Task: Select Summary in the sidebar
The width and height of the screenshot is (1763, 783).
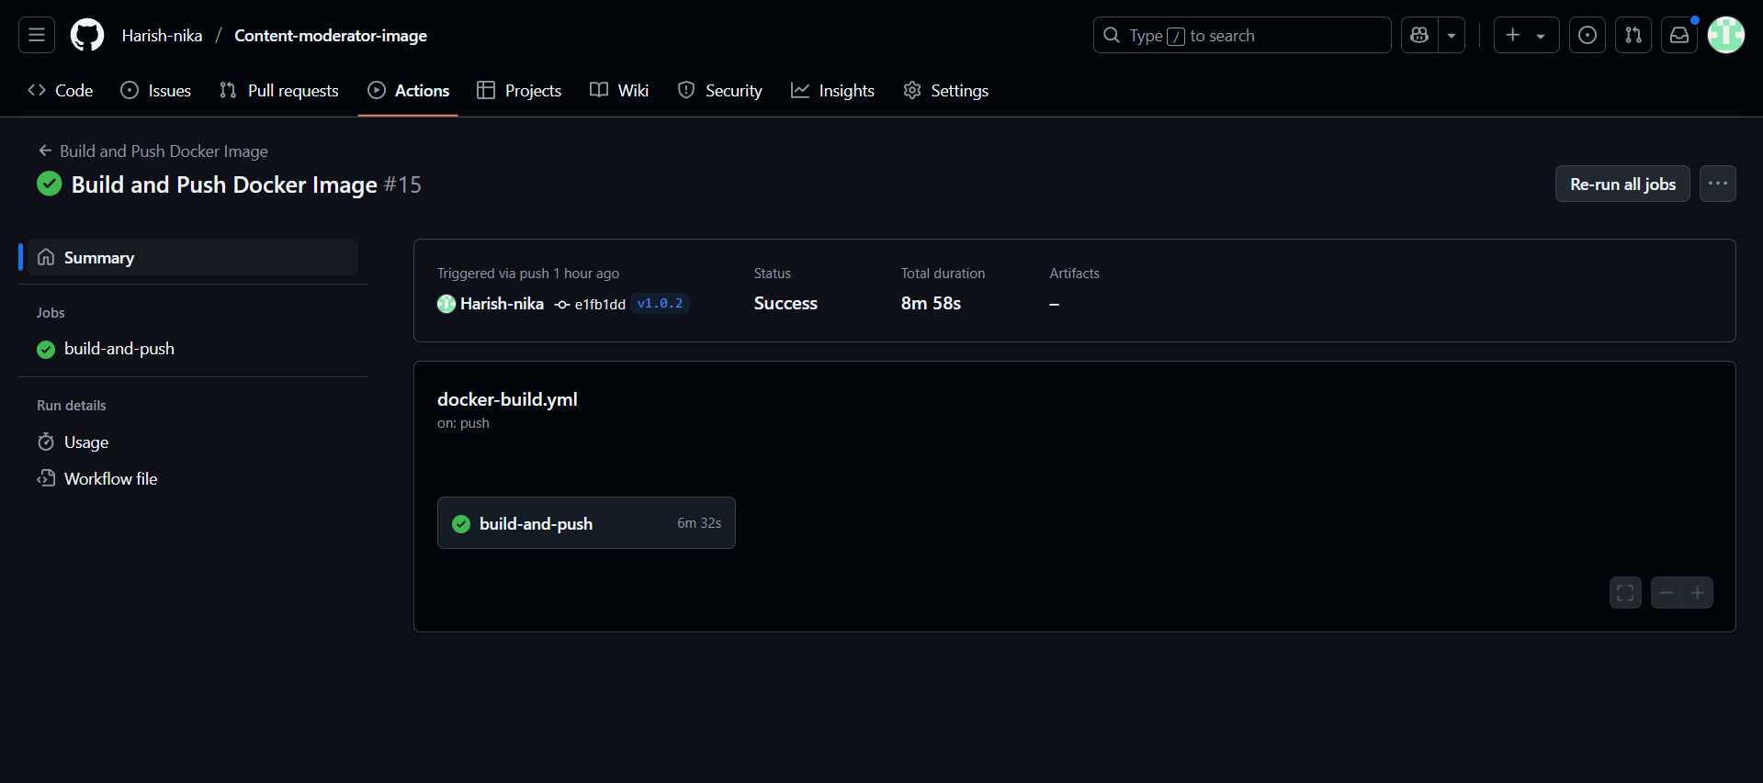Action: [x=193, y=257]
